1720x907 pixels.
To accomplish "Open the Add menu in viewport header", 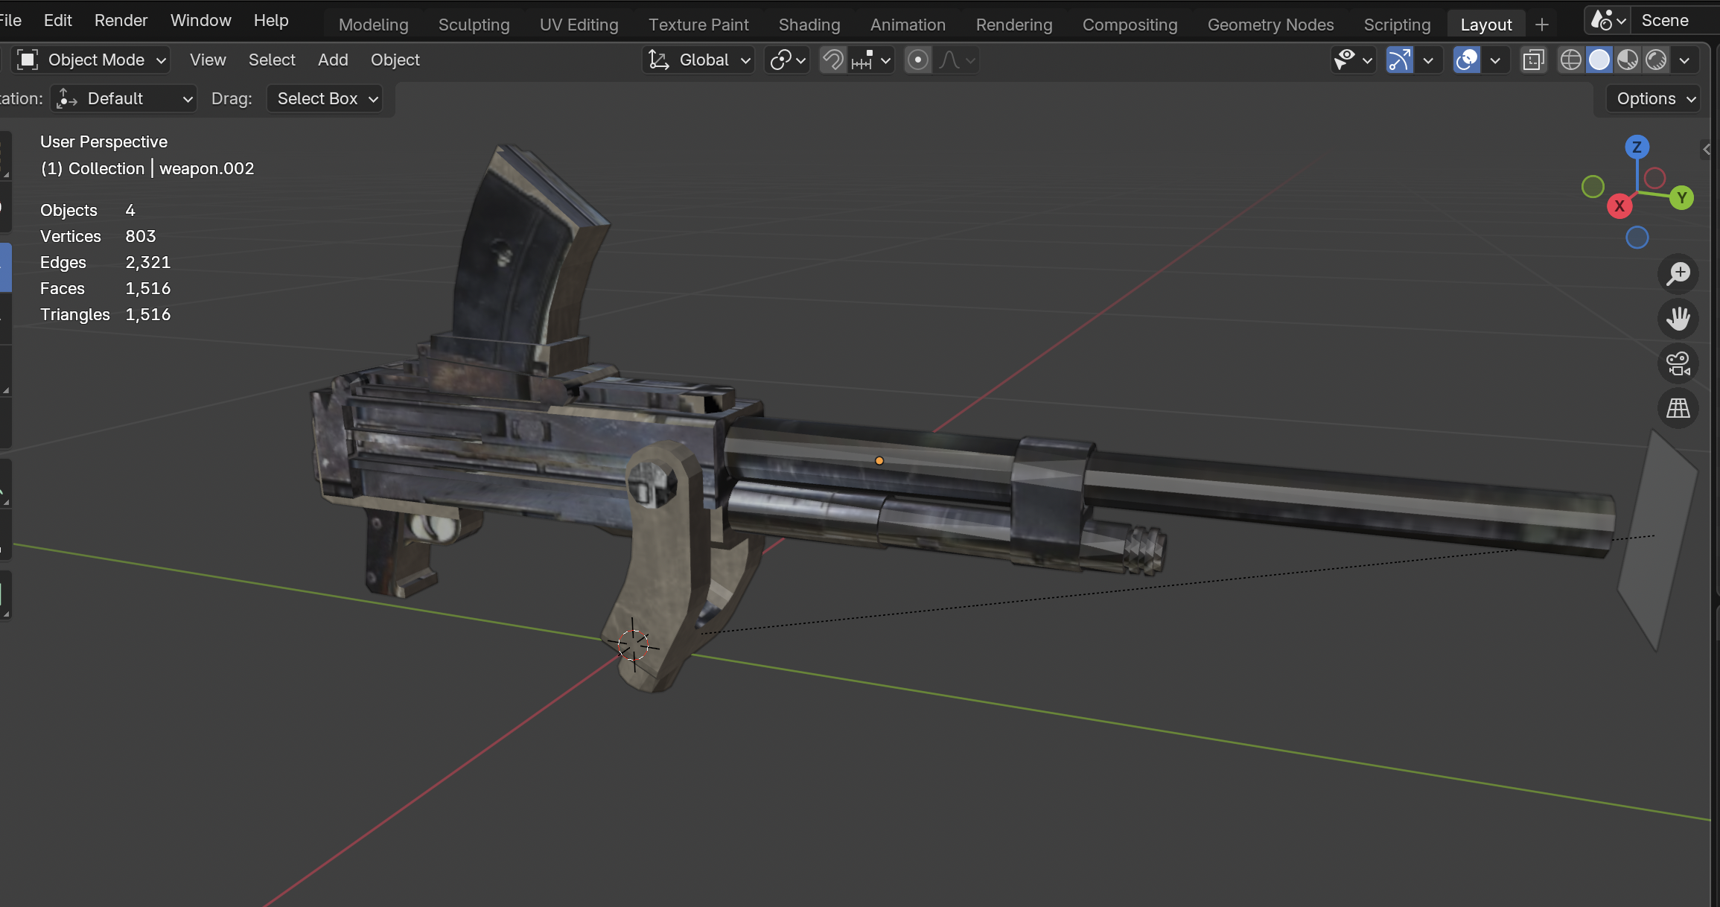I will point(333,60).
